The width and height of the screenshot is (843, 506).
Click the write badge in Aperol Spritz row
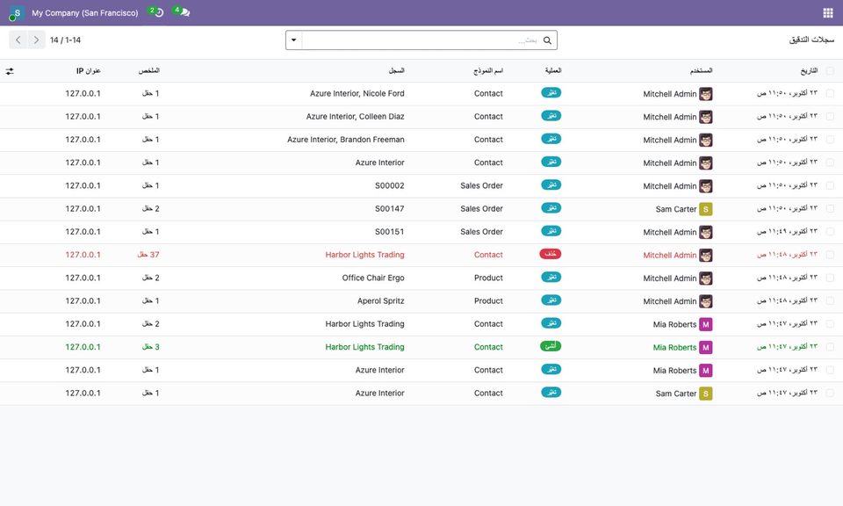point(551,300)
